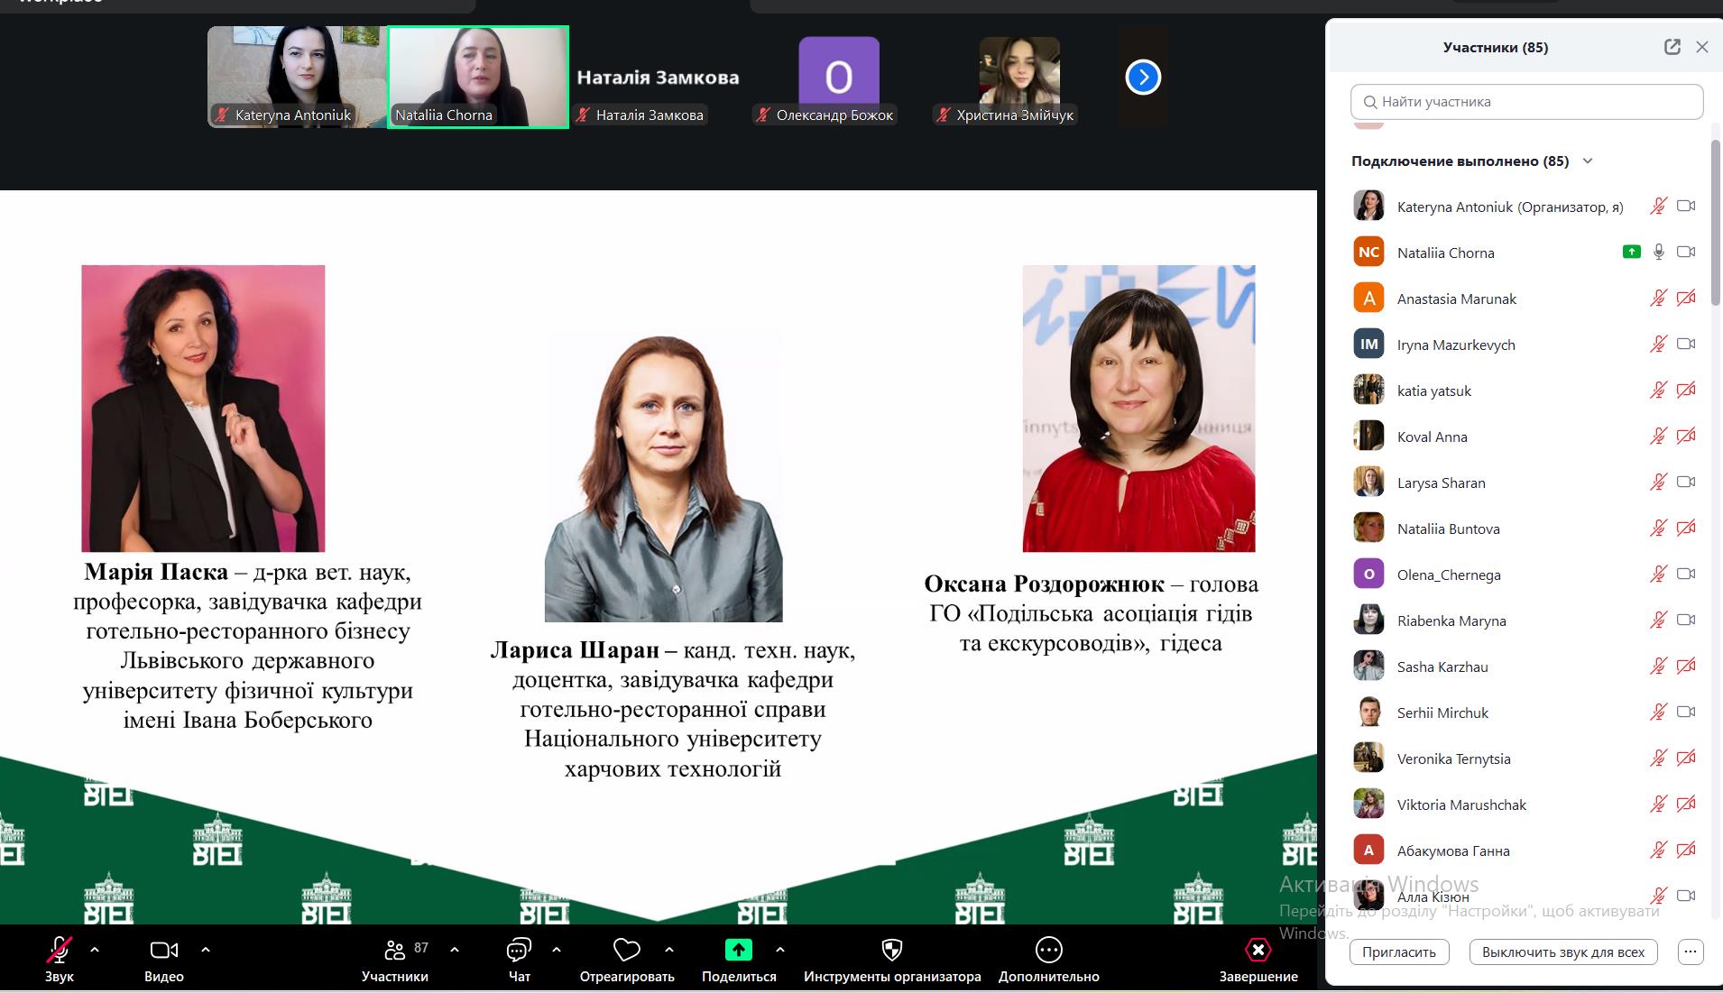Click the Найти участника search field
This screenshot has width=1723, height=993.
[x=1526, y=102]
